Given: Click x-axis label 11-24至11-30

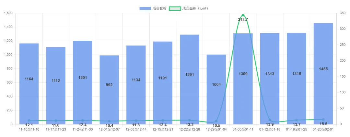Looking at the screenshot, I should (83, 130).
